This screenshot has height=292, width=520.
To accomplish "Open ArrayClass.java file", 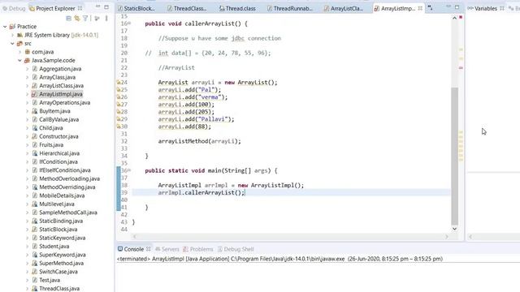I will 57,77.
